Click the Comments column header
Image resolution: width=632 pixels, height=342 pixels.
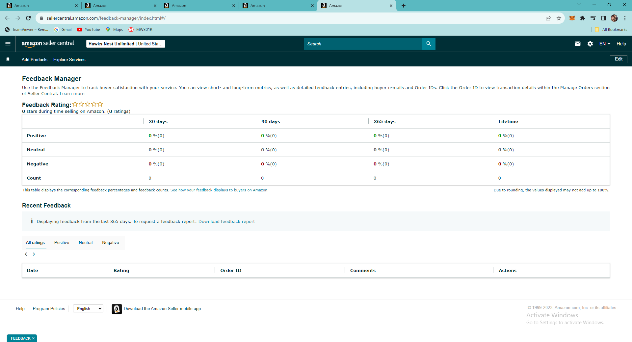pos(363,270)
